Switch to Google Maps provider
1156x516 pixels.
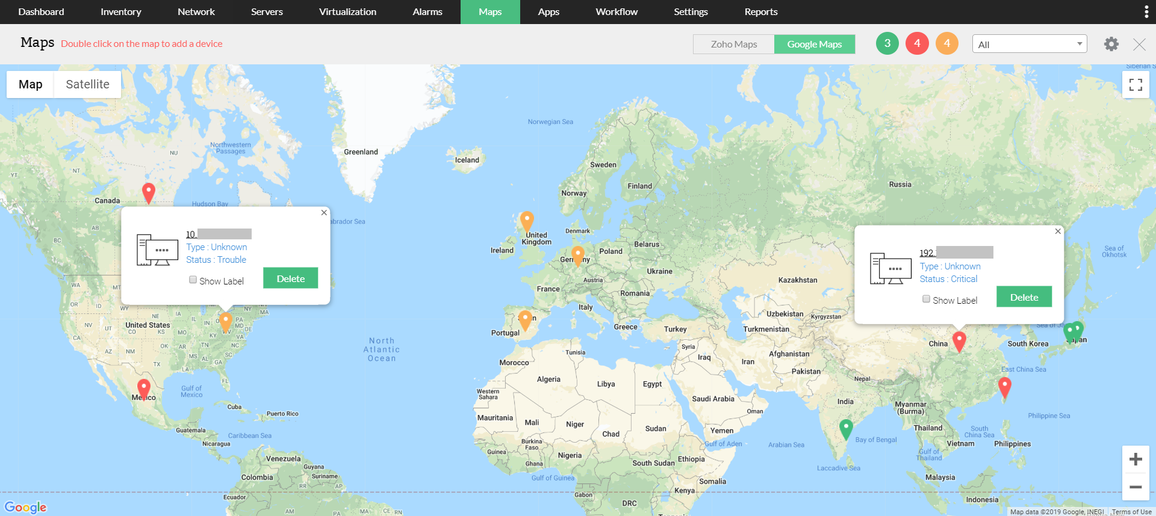tap(815, 44)
